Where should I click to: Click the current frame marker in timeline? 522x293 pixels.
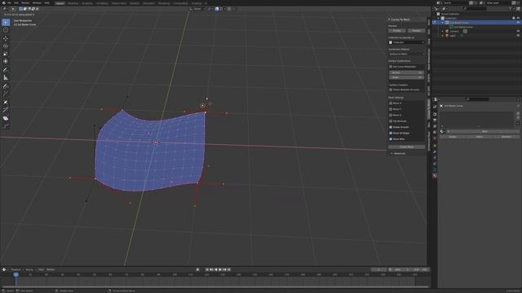(x=15, y=275)
